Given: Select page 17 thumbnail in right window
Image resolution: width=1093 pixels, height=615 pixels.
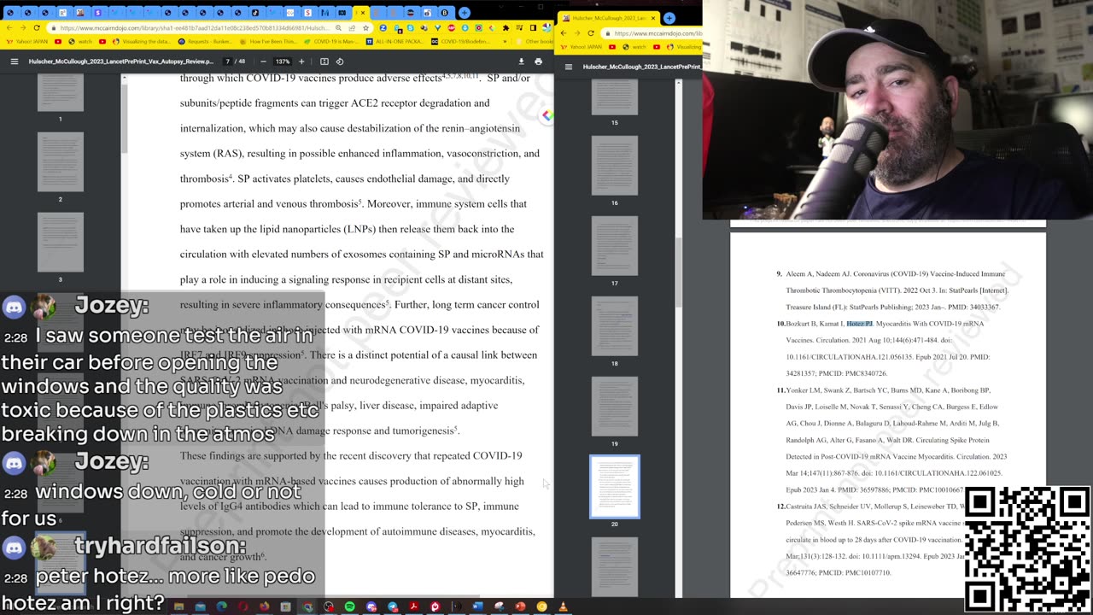Looking at the screenshot, I should point(615,245).
